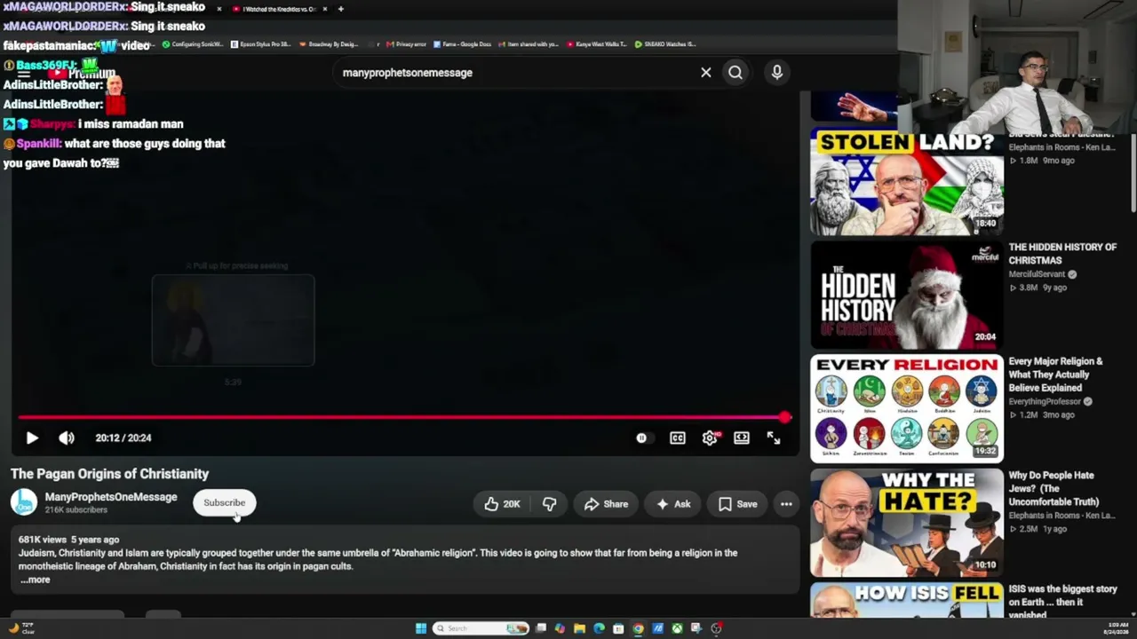
Task: Open the Why The Hate? video thumbnail
Action: click(x=907, y=523)
